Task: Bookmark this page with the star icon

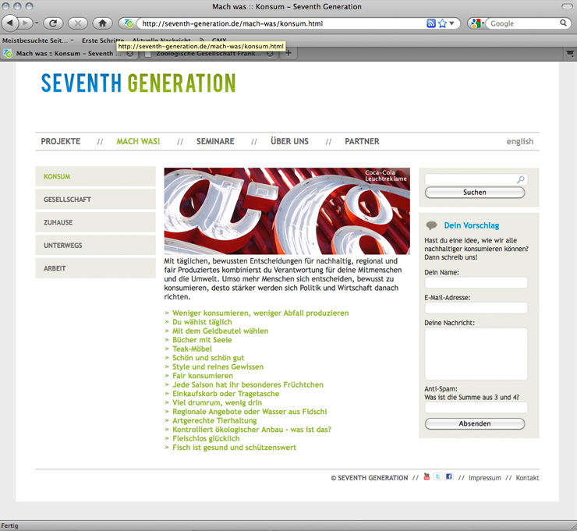Action: [442, 23]
